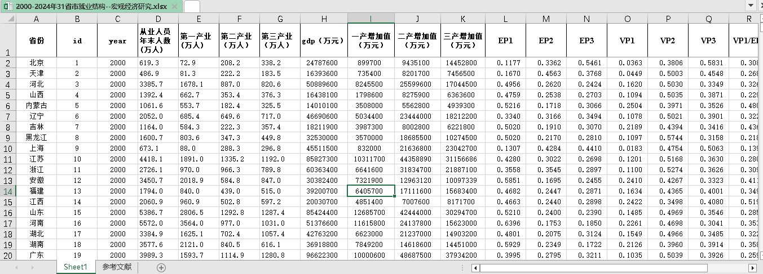Screen dimensions: 763x274
Task: Click the 省份 header cell
Action: point(36,41)
